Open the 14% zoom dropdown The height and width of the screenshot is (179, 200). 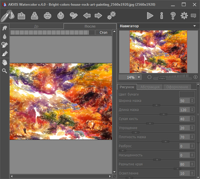click(139, 77)
